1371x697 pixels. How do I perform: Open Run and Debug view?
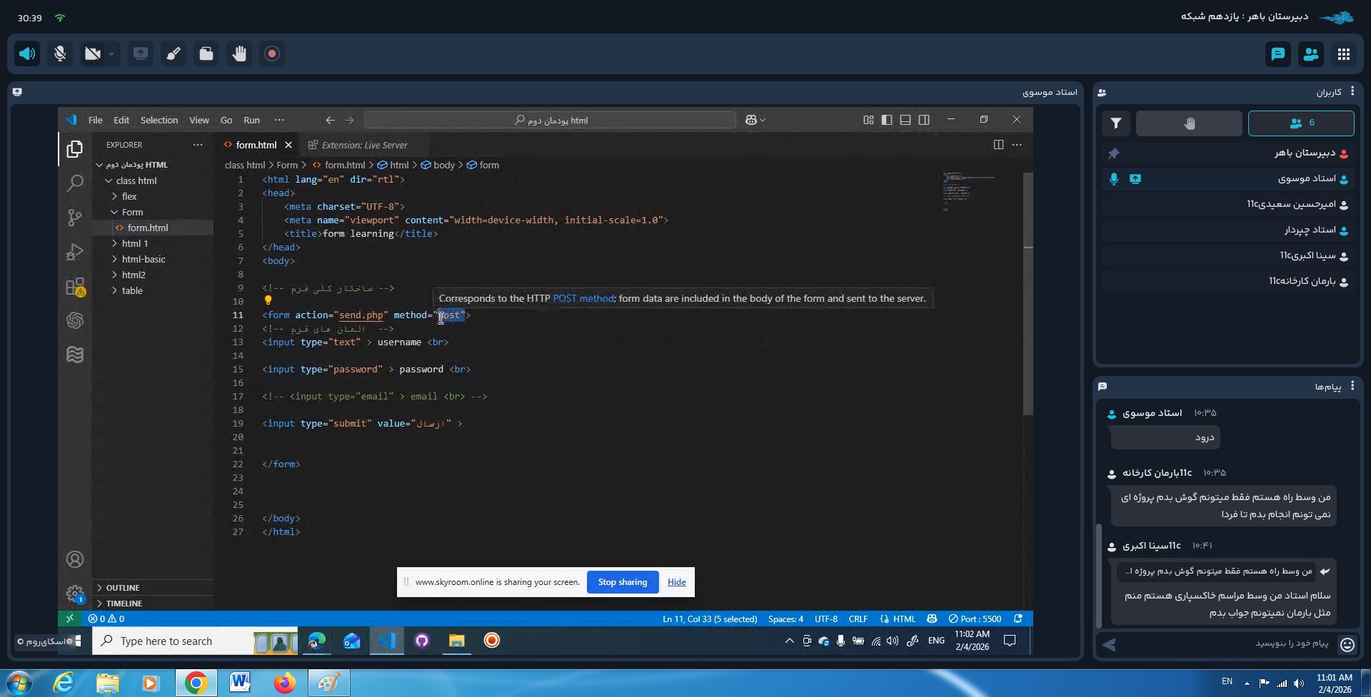tap(75, 252)
